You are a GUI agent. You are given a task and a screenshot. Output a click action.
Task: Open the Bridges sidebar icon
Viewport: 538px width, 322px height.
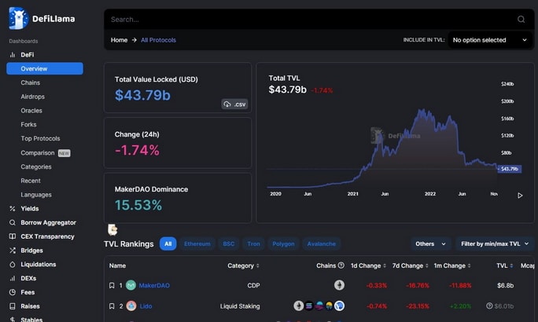coord(13,251)
